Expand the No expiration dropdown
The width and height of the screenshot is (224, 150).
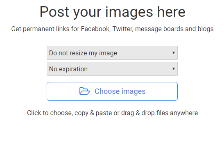112,69
